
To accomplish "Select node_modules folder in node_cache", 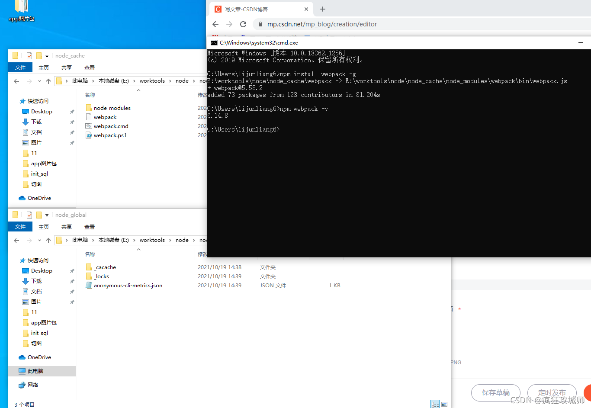I will (112, 108).
